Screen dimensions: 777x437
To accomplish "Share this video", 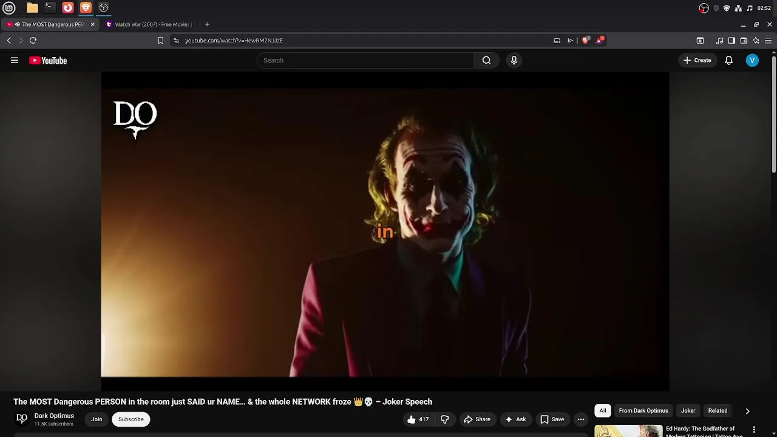I will (x=477, y=419).
